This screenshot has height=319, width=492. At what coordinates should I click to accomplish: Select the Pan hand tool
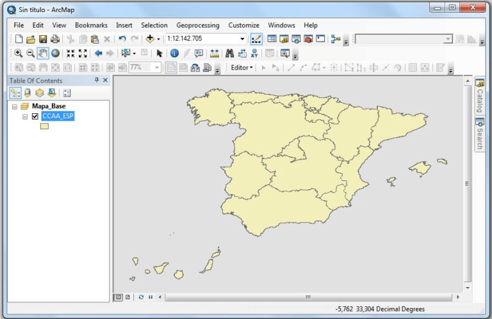tap(43, 53)
